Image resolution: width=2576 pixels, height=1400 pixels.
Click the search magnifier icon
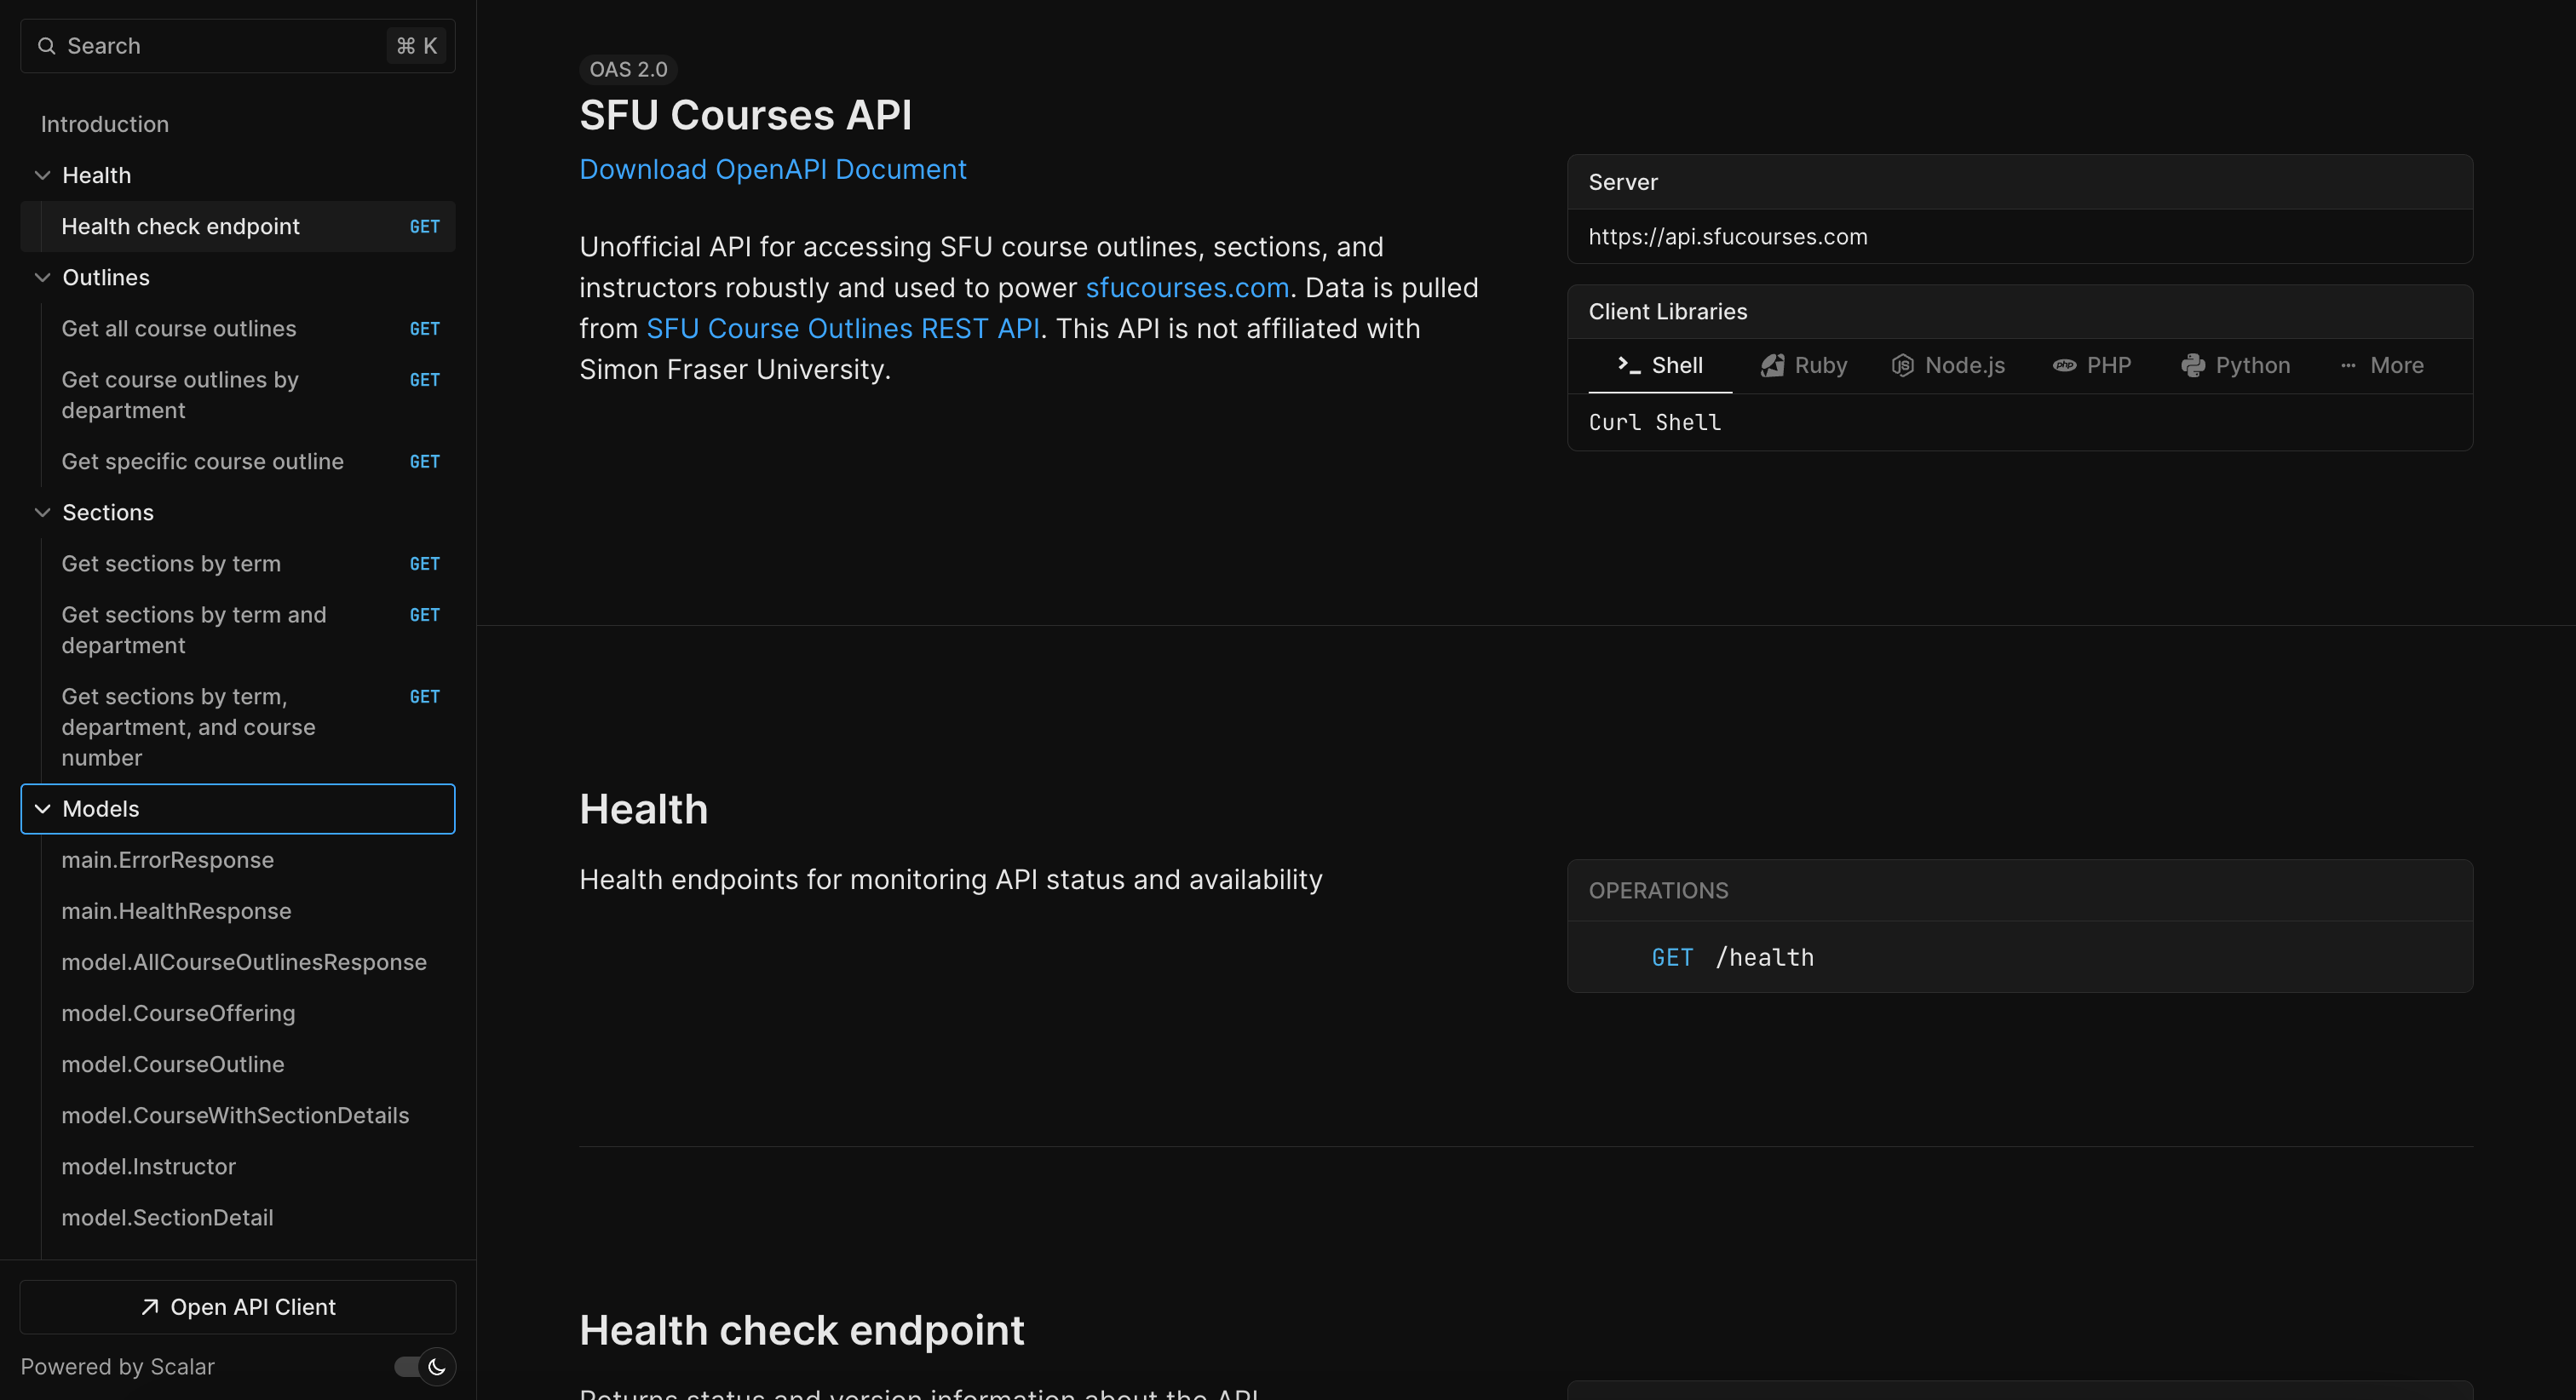pyautogui.click(x=46, y=46)
